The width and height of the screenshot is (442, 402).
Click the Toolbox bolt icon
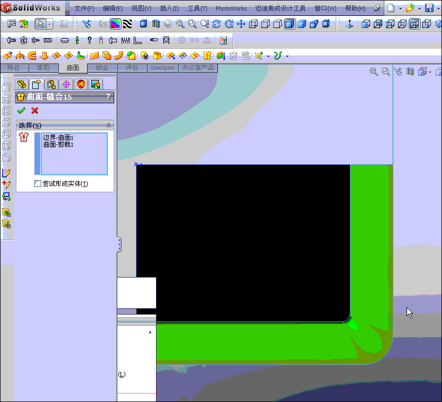click(x=11, y=40)
